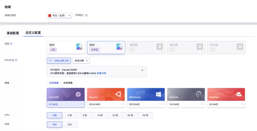Click the help icon beside 机型 label
257x131 pixels.
(x=11, y=44)
